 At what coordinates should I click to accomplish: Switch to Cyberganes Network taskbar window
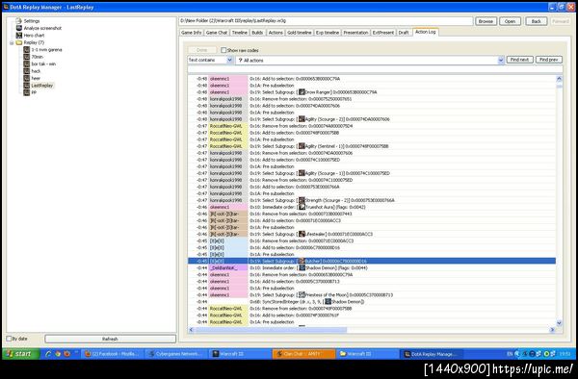[x=176, y=354]
